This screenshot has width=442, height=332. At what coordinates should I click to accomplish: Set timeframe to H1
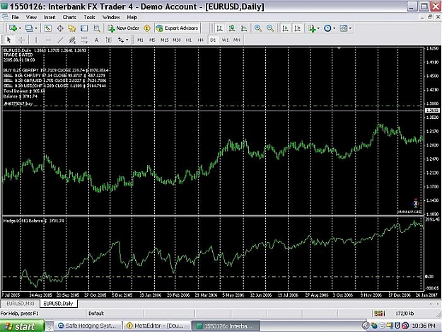coord(189,40)
